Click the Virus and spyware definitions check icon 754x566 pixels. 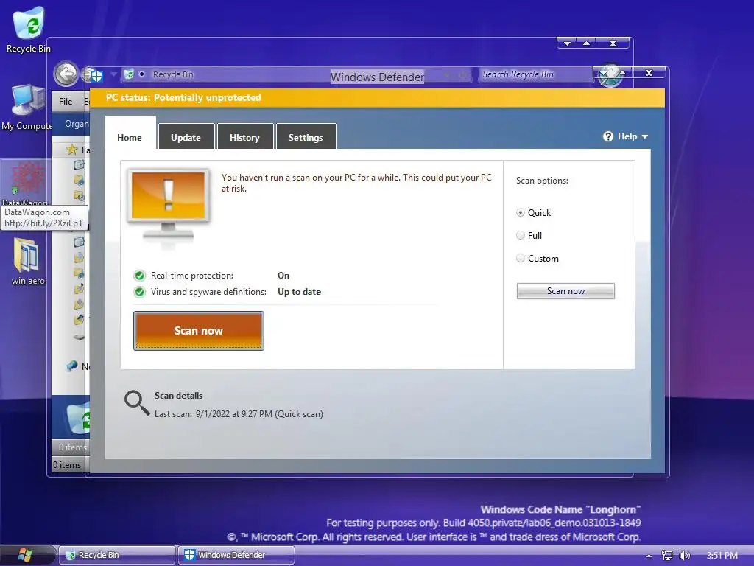pyautogui.click(x=139, y=292)
